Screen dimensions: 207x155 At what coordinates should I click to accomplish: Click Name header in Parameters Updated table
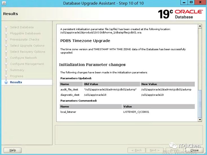pos(71,84)
